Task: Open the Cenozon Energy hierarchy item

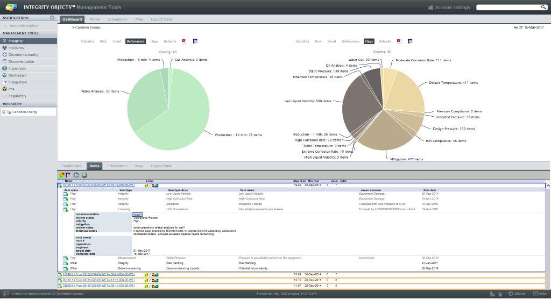Action: coord(25,112)
